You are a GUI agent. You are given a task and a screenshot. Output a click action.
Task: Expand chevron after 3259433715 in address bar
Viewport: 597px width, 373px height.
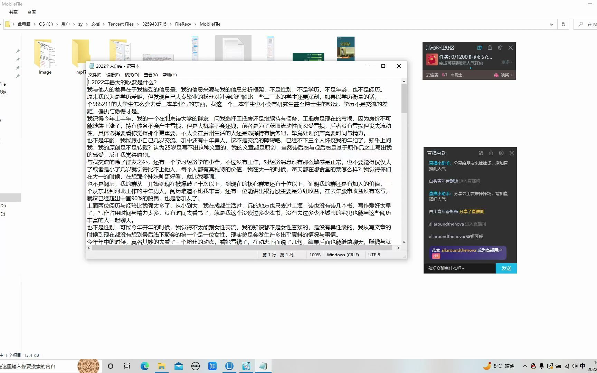point(171,24)
